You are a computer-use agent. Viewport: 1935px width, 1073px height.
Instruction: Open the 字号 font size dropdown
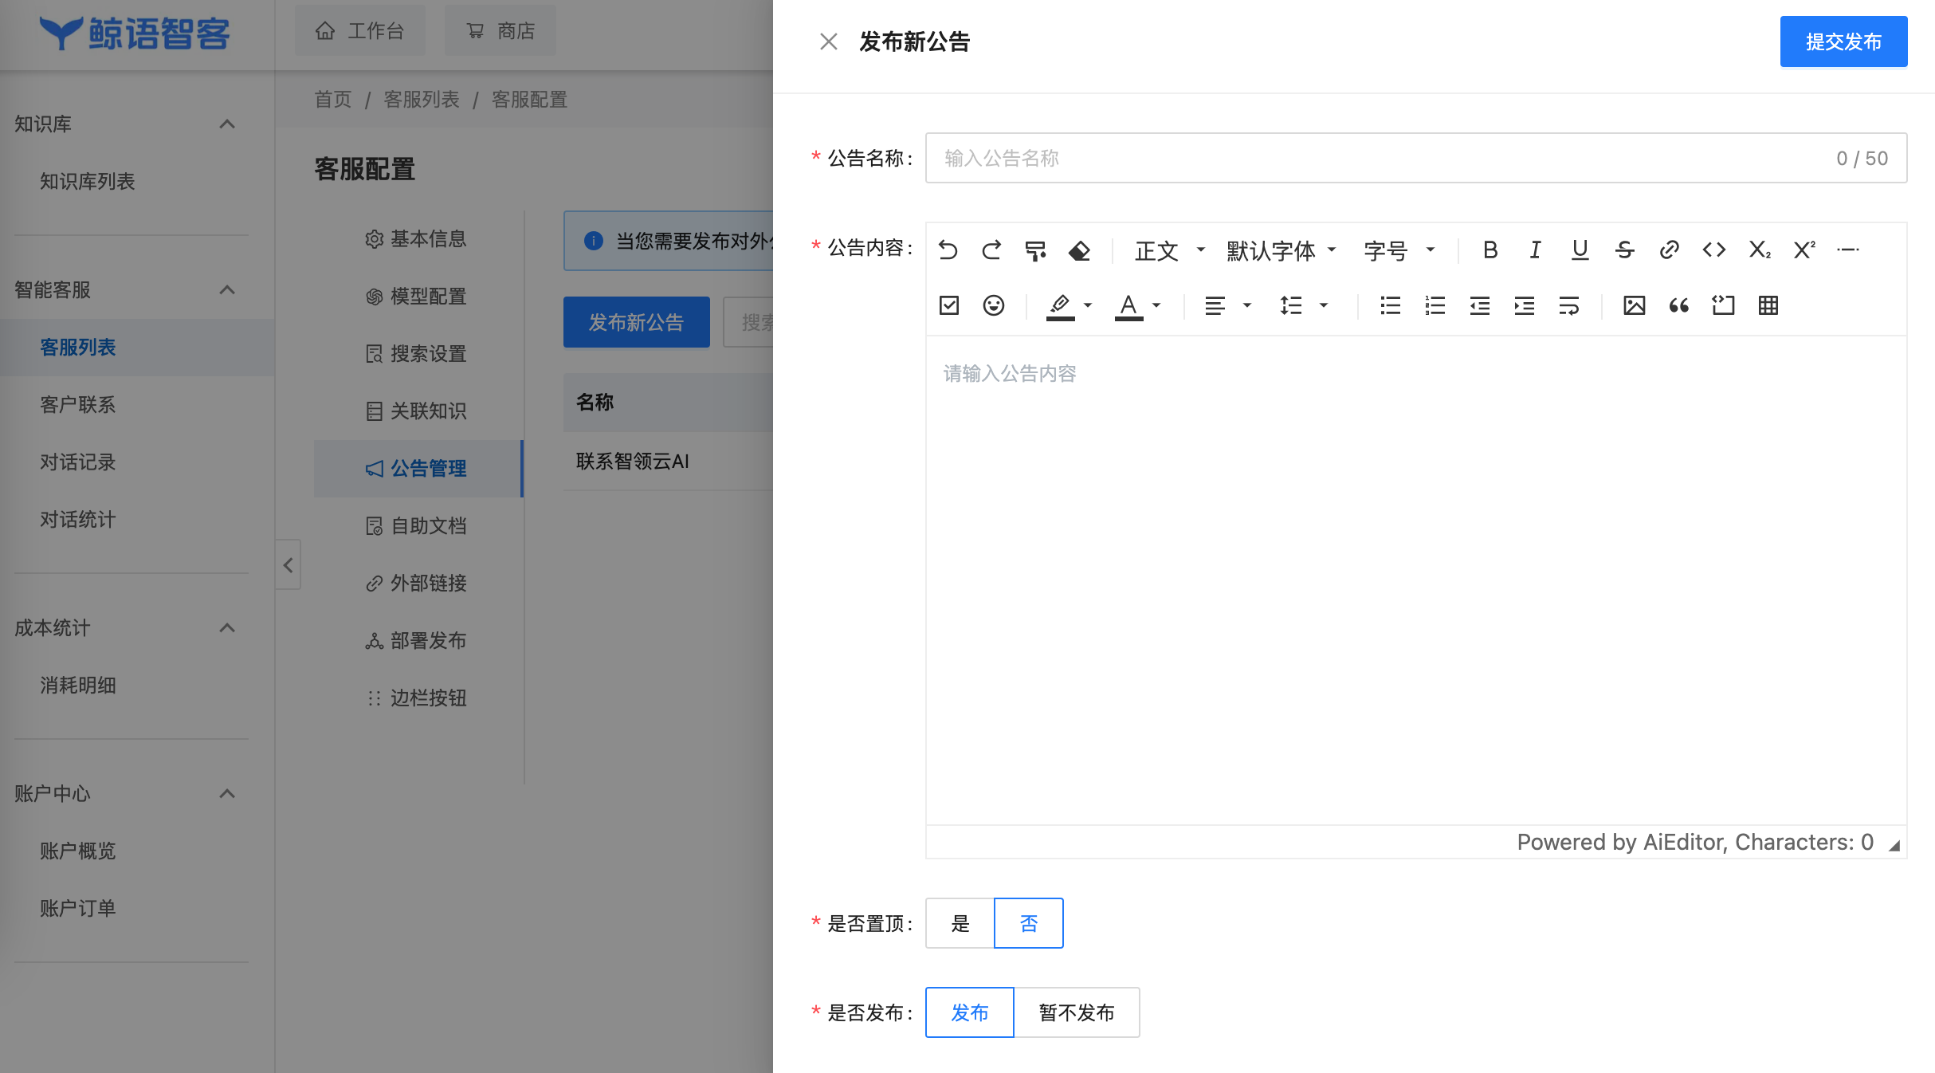(1399, 250)
